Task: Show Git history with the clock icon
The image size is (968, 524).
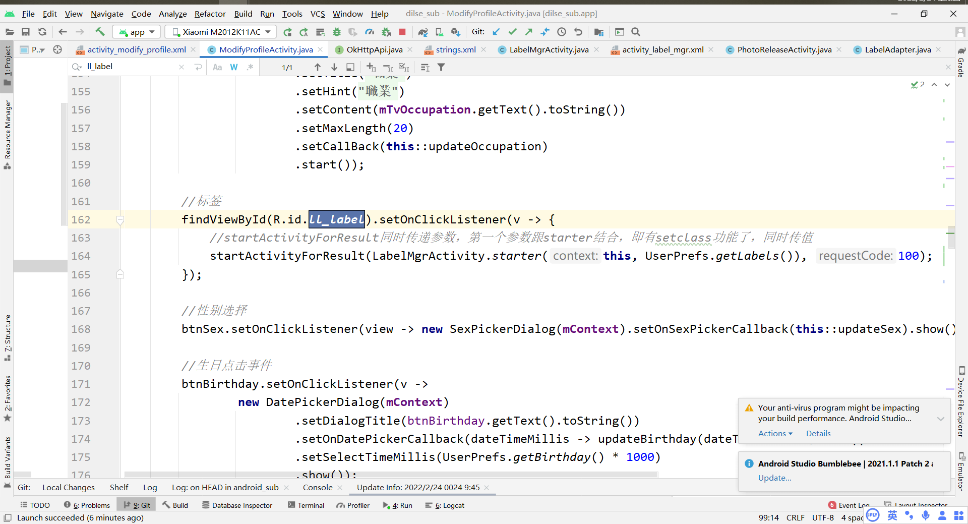Action: tap(562, 32)
